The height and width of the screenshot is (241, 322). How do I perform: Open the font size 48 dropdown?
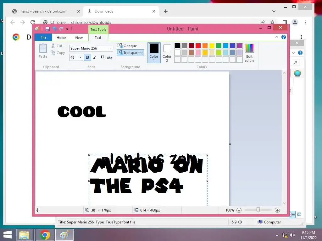(x=80, y=57)
